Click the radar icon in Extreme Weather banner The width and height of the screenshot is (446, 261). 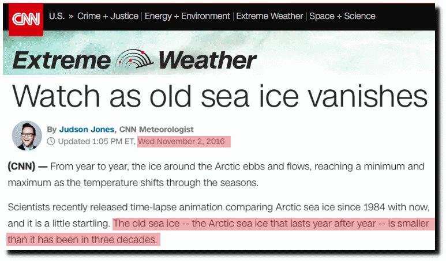(134, 59)
